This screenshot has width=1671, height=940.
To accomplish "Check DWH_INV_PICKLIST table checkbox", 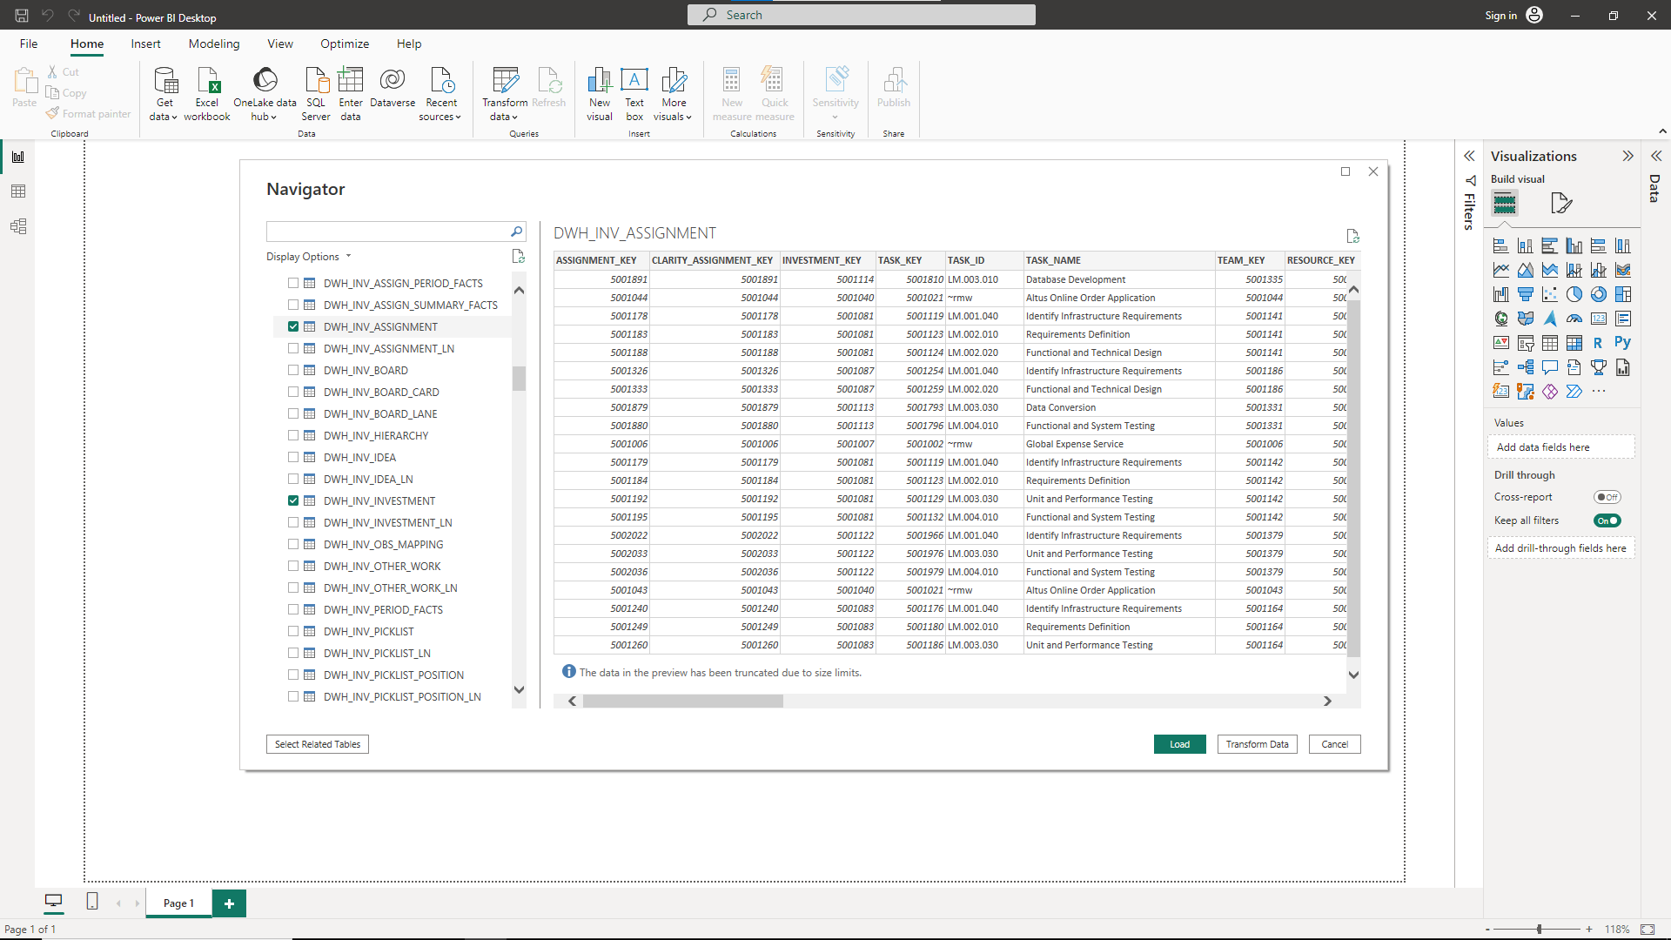I will coord(293,631).
